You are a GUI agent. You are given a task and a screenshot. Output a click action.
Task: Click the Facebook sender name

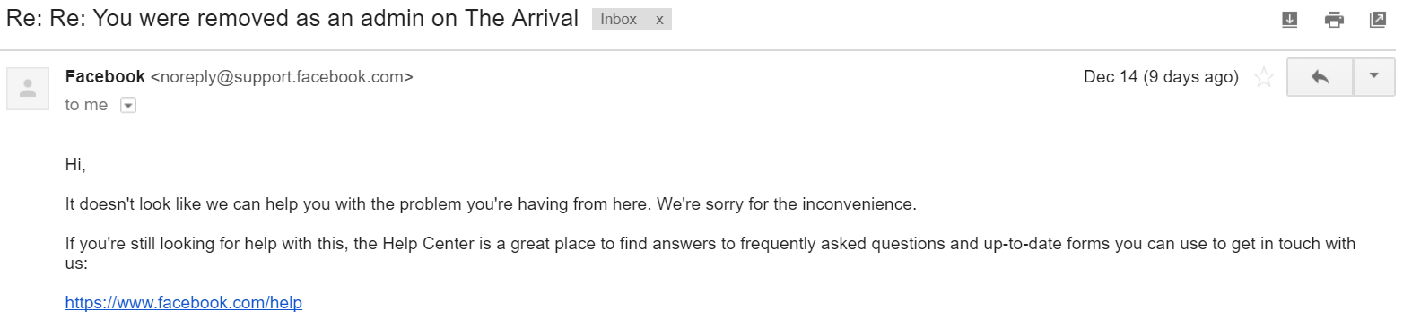105,77
